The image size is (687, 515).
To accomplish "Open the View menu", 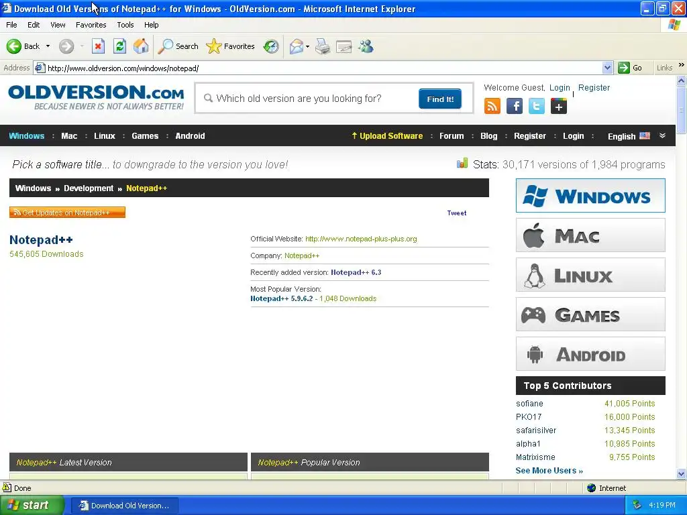I will pos(58,25).
